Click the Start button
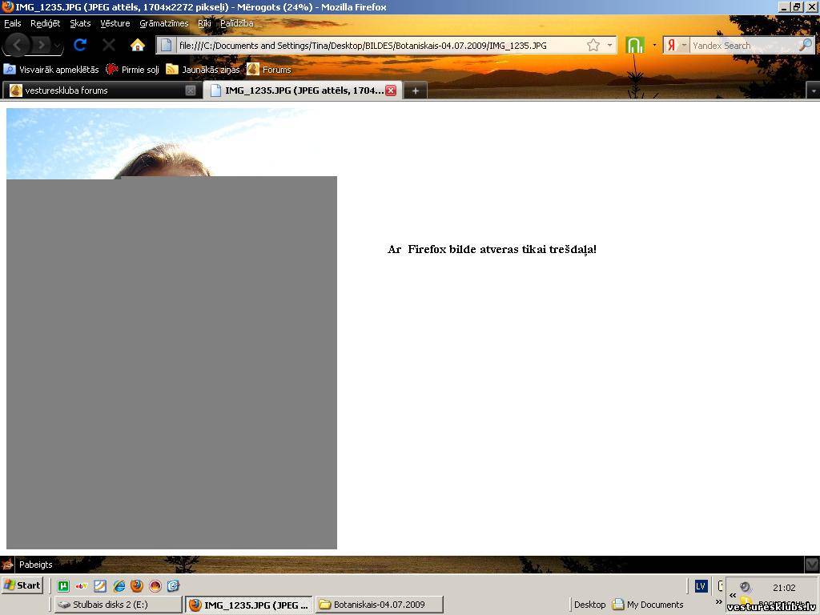Screen dimensions: 820x615 point(22,585)
